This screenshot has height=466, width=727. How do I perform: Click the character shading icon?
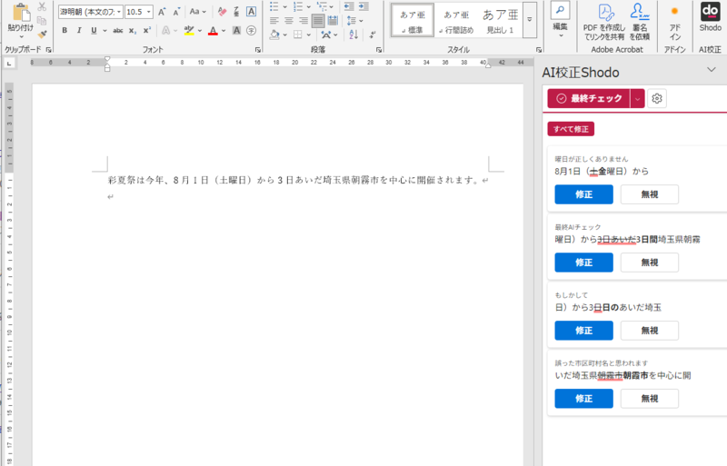pos(236,31)
